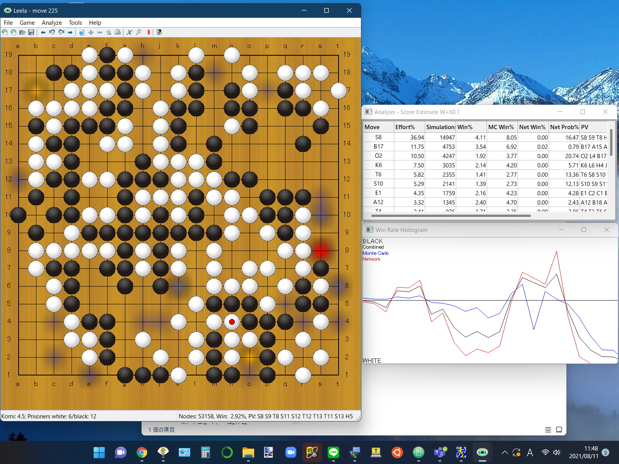Image resolution: width=619 pixels, height=464 pixels.
Task: Undo the last move
Action: click(52, 32)
